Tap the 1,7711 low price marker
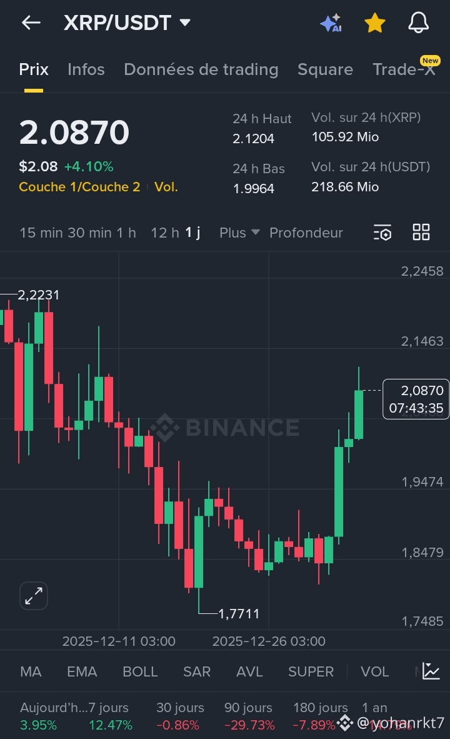This screenshot has height=739, width=450. (x=239, y=613)
